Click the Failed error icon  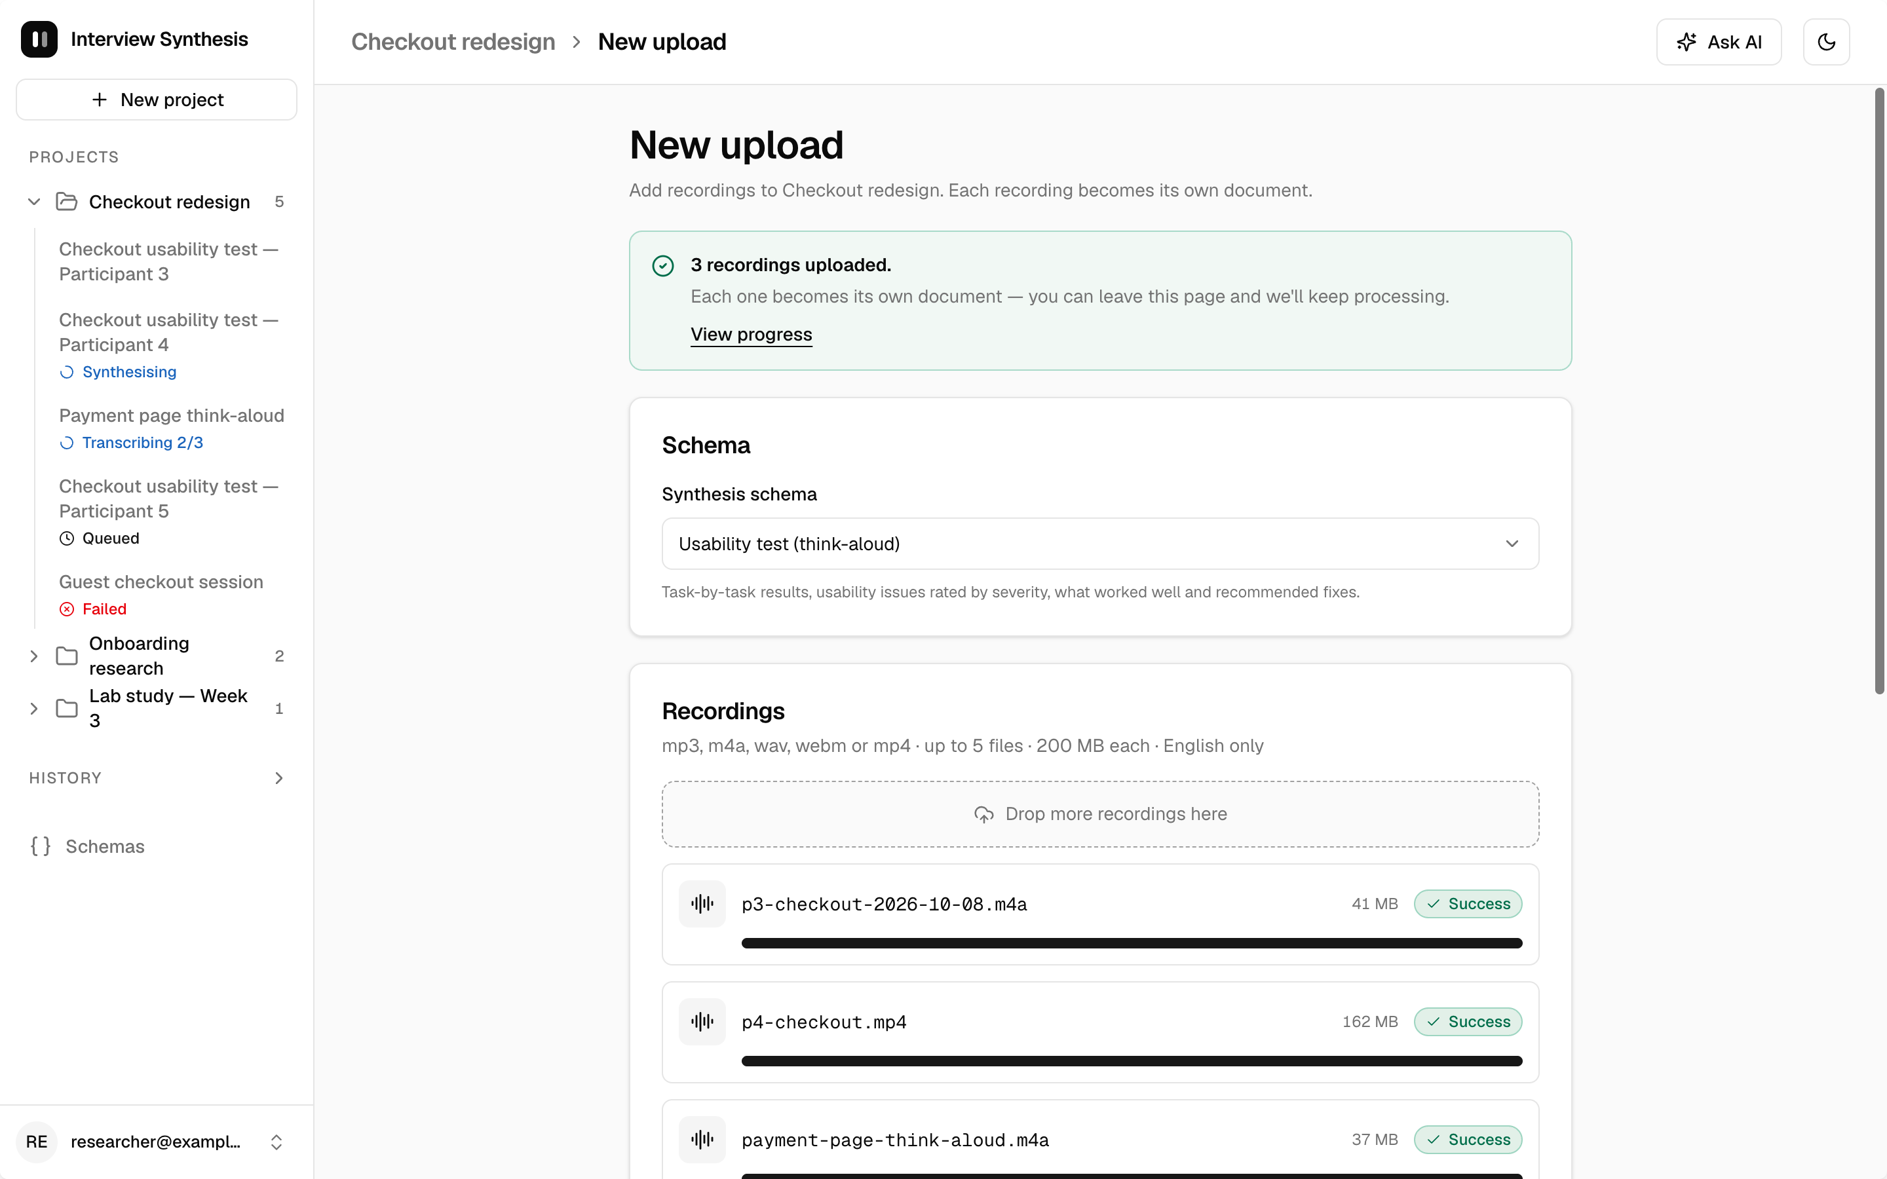tap(67, 609)
